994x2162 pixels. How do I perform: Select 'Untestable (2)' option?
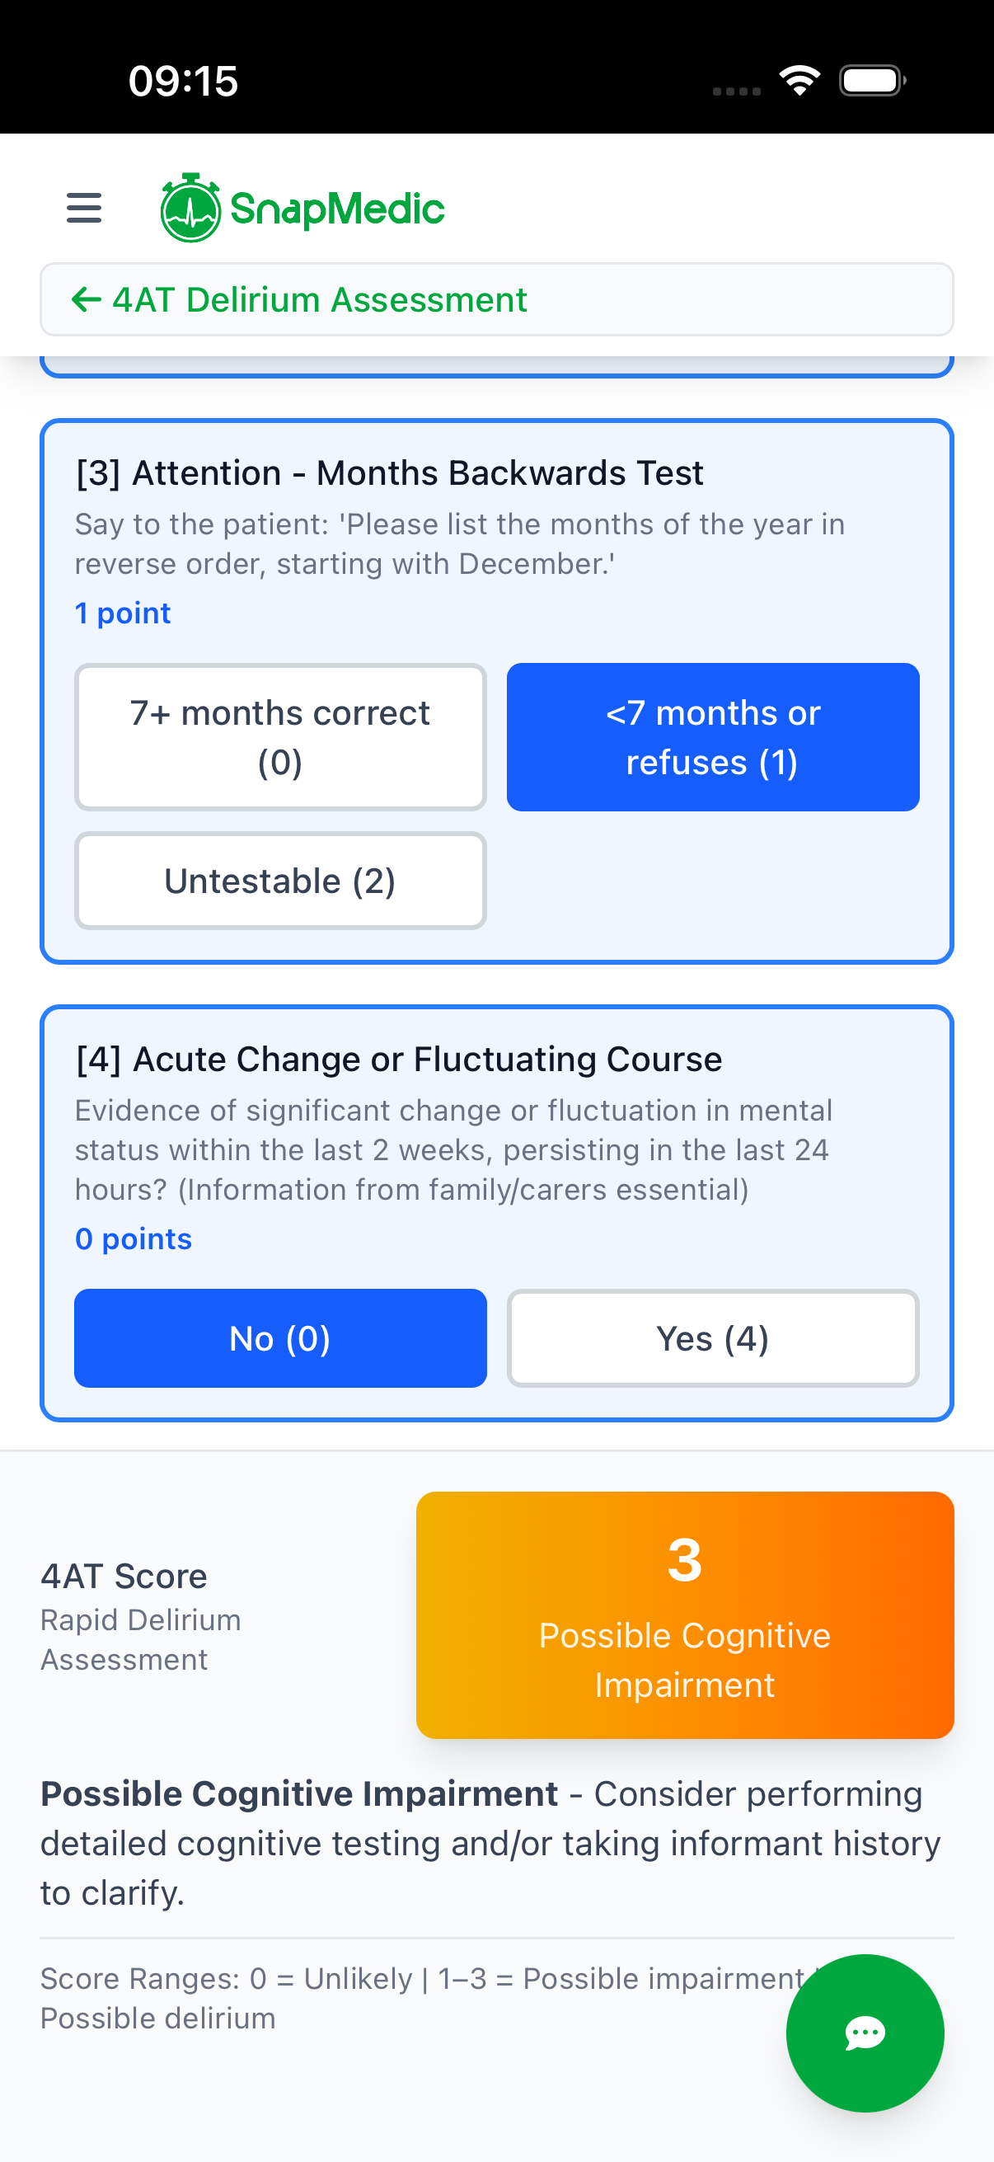pyautogui.click(x=280, y=881)
